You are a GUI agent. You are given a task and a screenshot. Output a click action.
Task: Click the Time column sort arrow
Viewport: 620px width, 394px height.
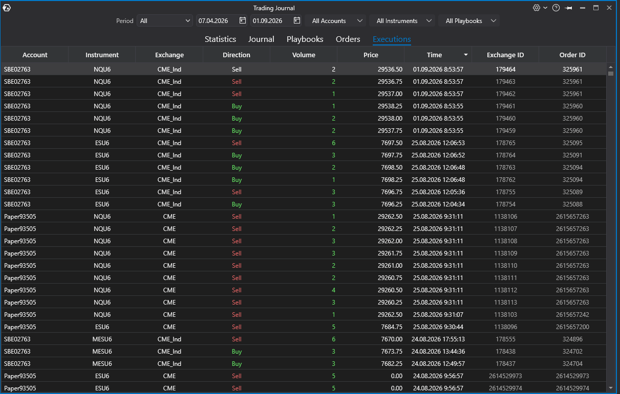(466, 55)
